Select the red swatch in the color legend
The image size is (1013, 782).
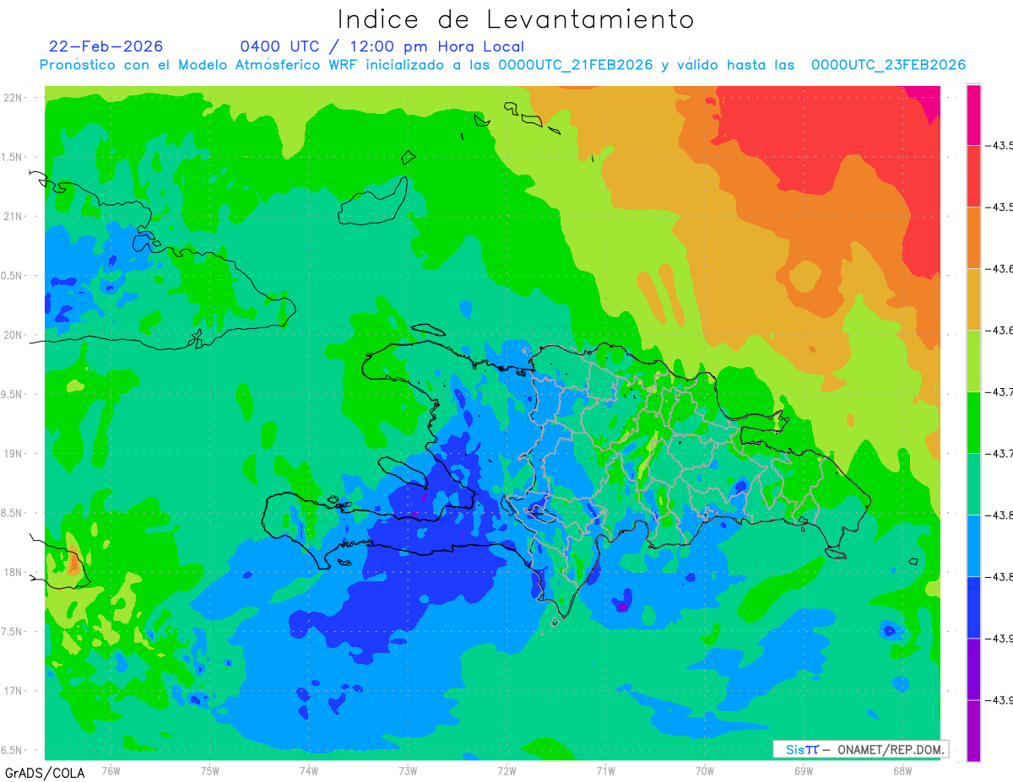click(973, 176)
